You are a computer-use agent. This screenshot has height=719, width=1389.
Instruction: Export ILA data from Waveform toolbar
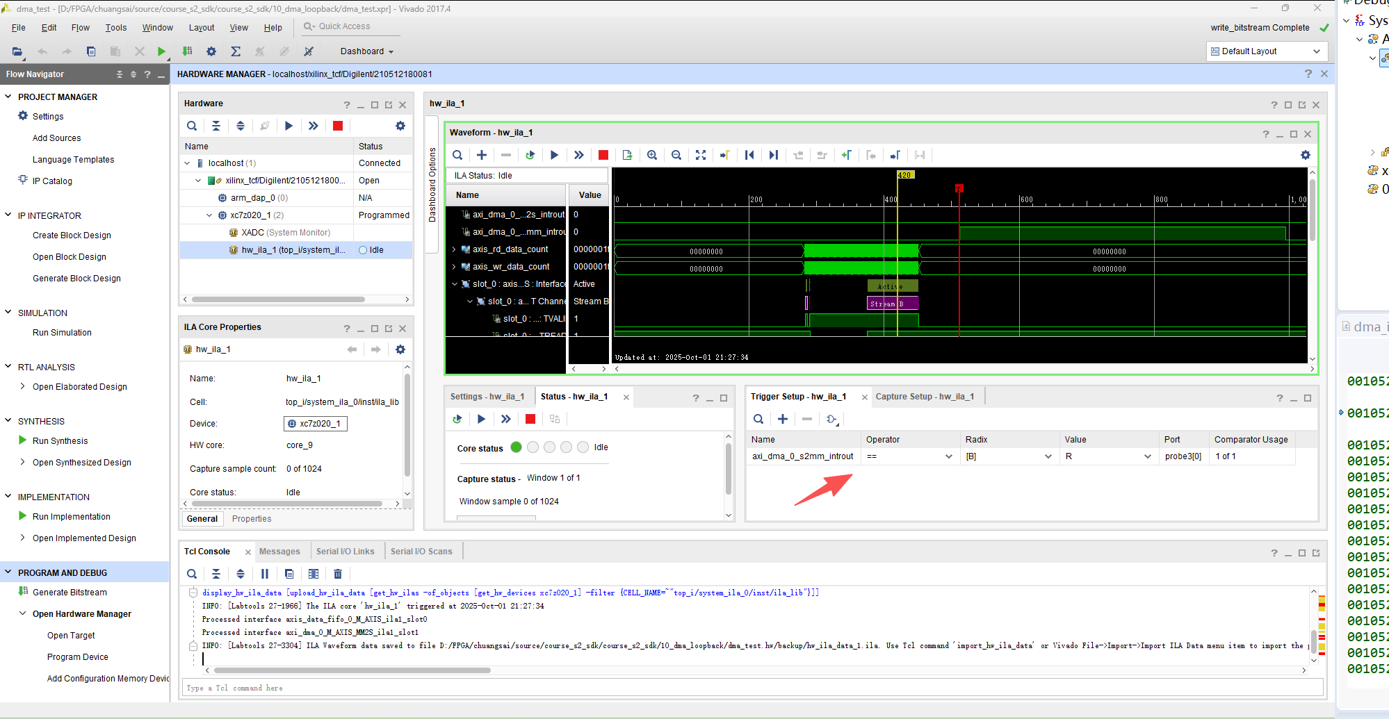(x=627, y=155)
